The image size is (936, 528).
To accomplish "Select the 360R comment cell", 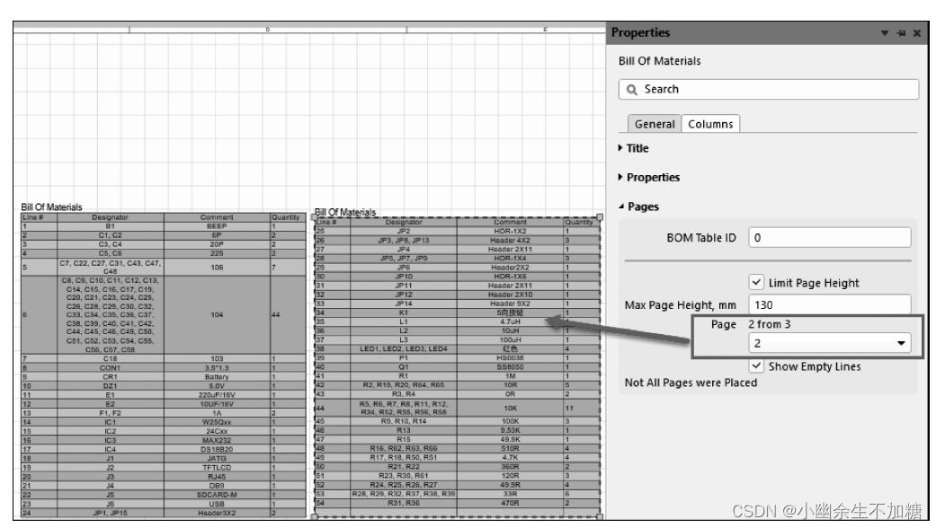I will [511, 467].
